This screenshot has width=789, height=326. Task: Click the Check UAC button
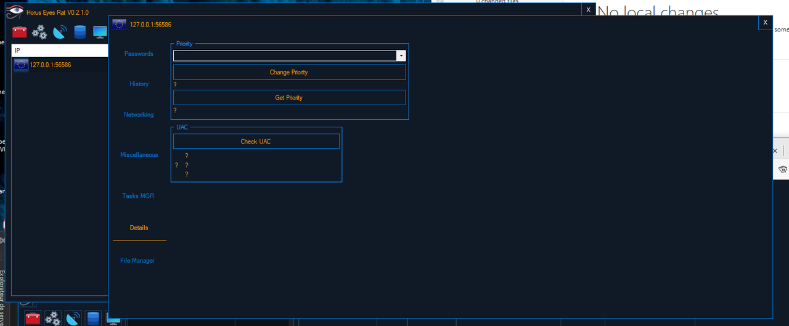click(x=256, y=141)
